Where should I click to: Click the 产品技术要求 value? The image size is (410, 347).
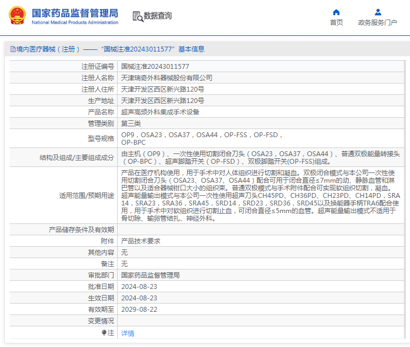coord(140,241)
